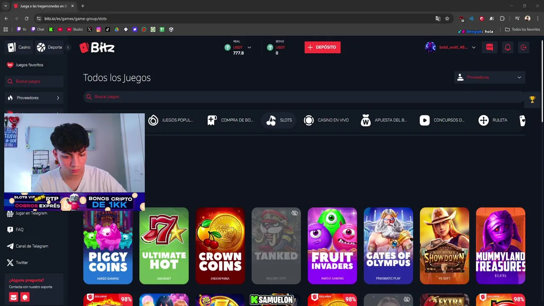Click the main Buscar juegos search field

(x=303, y=97)
